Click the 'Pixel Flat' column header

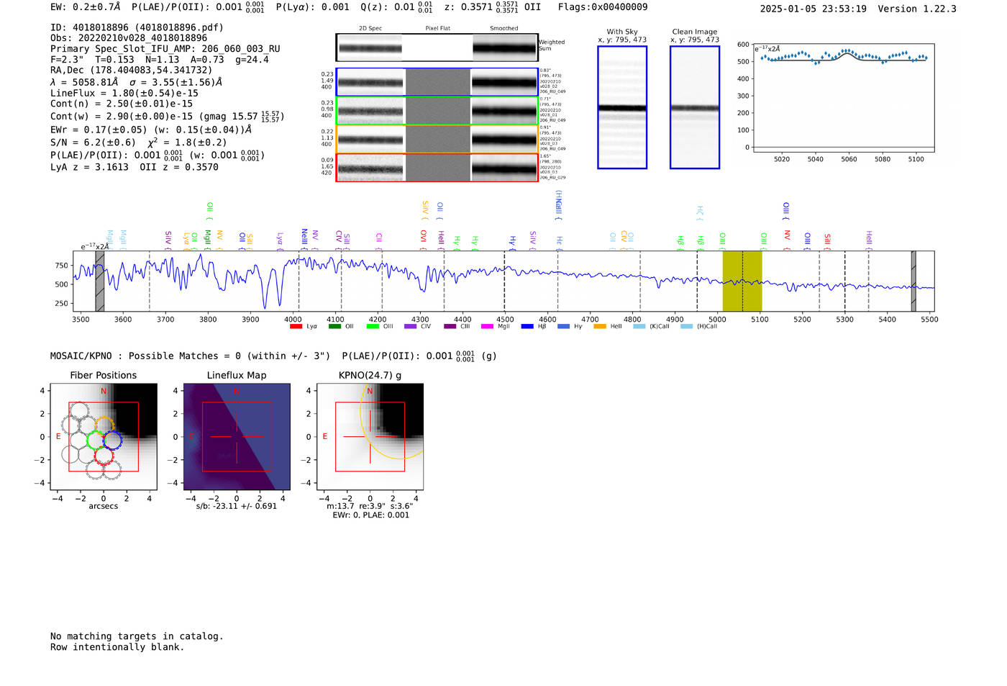(437, 29)
